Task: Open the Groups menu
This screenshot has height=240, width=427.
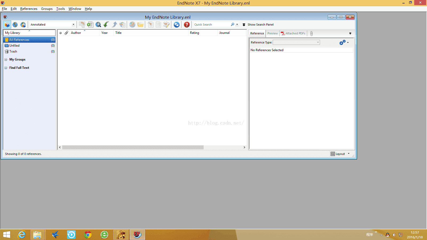Action: (47, 9)
